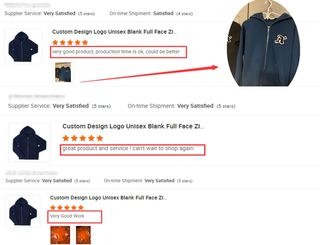Click the blurred reviewer name of first review

pos(27,5)
